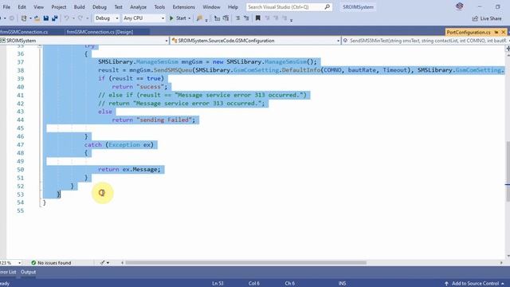Click the SROIMSystem solution name badge
Image resolution: width=510 pixels, height=287 pixels.
pyautogui.click(x=358, y=7)
